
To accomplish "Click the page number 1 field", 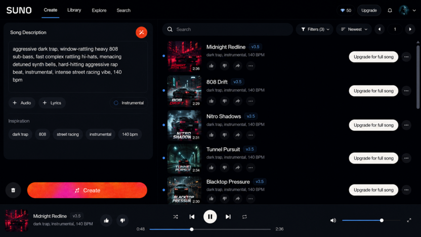I will coord(395,29).
